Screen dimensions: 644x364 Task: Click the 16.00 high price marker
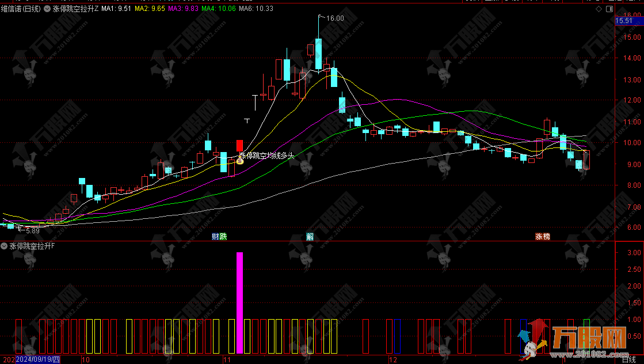335,18
